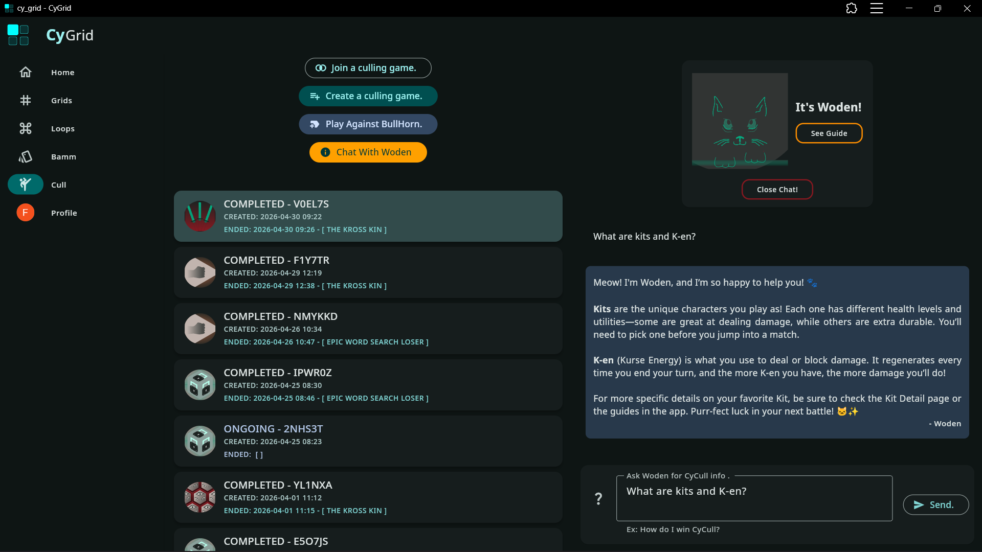Image resolution: width=982 pixels, height=552 pixels.
Task: Click the YL1NXA game hexagon avatar
Action: point(200,497)
